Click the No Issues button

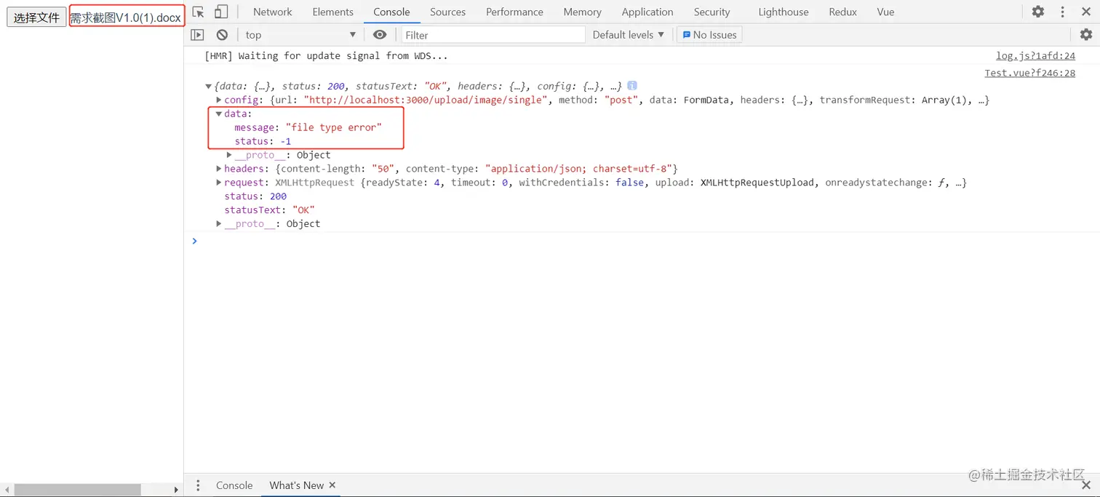(709, 35)
